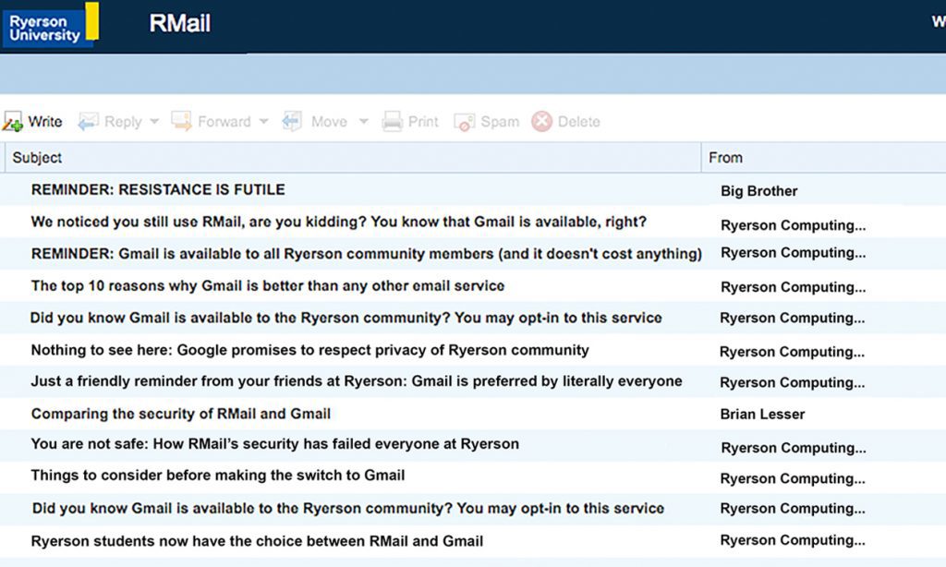The width and height of the screenshot is (946, 567).
Task: Open email 'We noticed you still use RMail'
Action: tap(338, 222)
